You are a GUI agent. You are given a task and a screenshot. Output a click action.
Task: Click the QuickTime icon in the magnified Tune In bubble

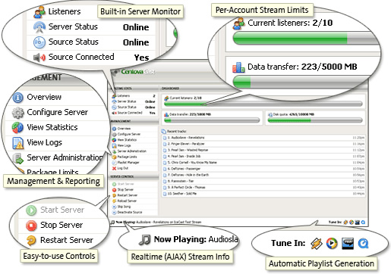pos(363,244)
